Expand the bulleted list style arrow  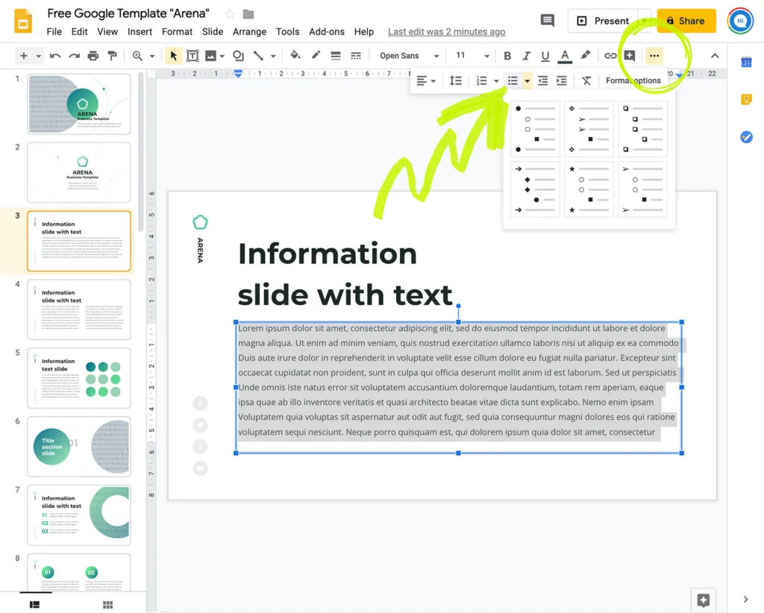tap(527, 81)
